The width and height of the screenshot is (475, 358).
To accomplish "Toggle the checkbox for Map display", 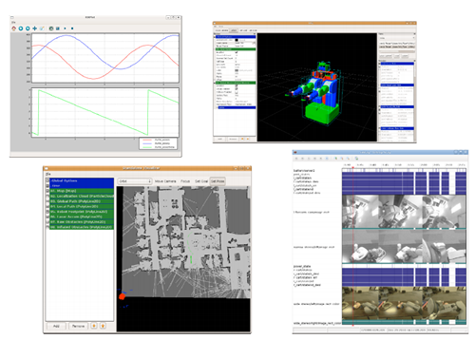I will coord(47,191).
